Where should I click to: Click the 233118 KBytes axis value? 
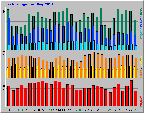(x=4, y=85)
